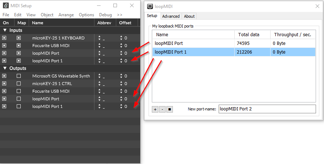Click Abbrev stepper for loopMIDI Port output
Viewport: 324px width, 164px height.
point(100,99)
